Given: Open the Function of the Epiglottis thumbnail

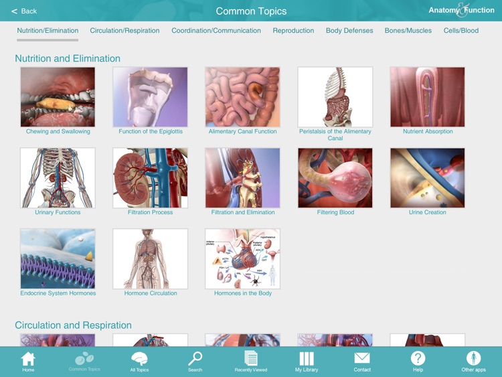Looking at the screenshot, I should (150, 97).
